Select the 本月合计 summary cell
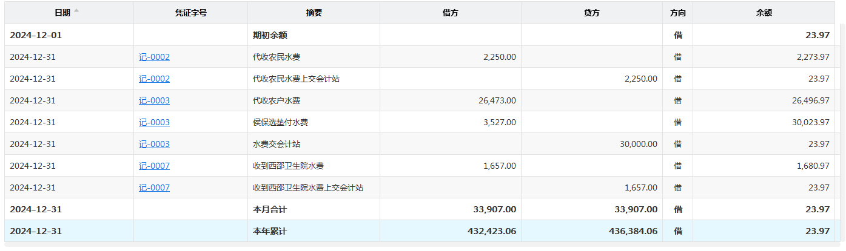 tap(270, 210)
